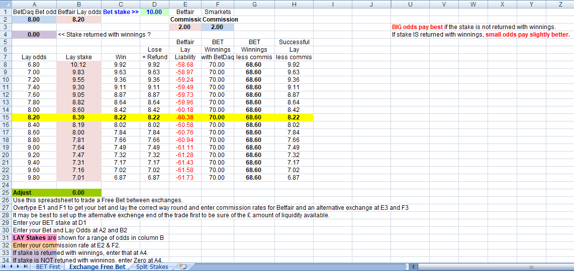Open the BET First sheet tab
574x271 pixels.
(48, 267)
